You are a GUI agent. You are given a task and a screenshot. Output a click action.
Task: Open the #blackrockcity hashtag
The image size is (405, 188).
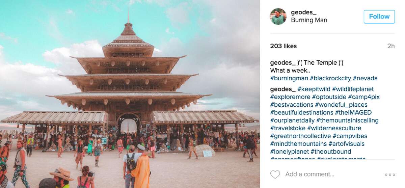330,78
